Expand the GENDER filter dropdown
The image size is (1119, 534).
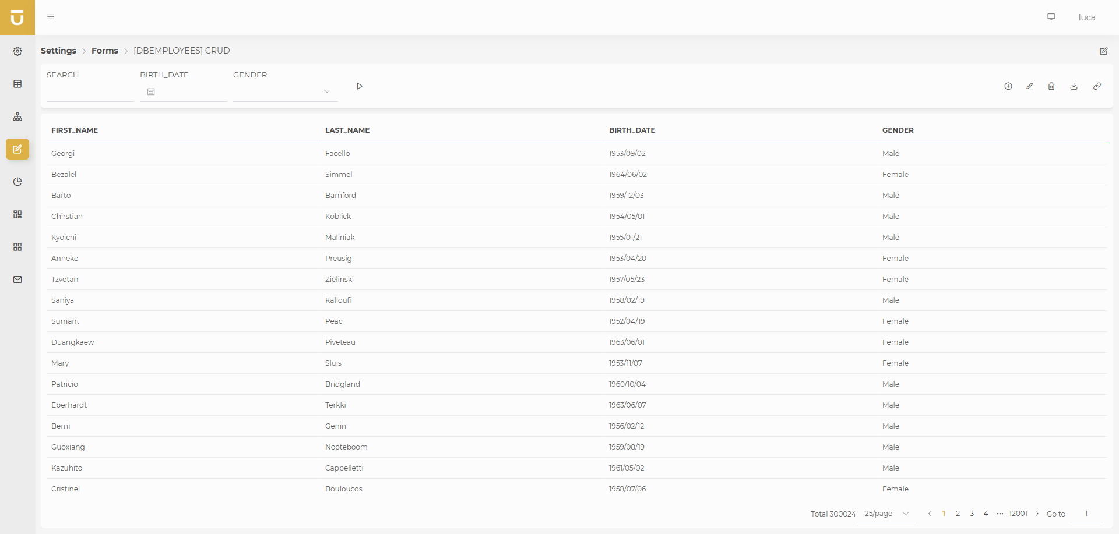[x=285, y=91]
